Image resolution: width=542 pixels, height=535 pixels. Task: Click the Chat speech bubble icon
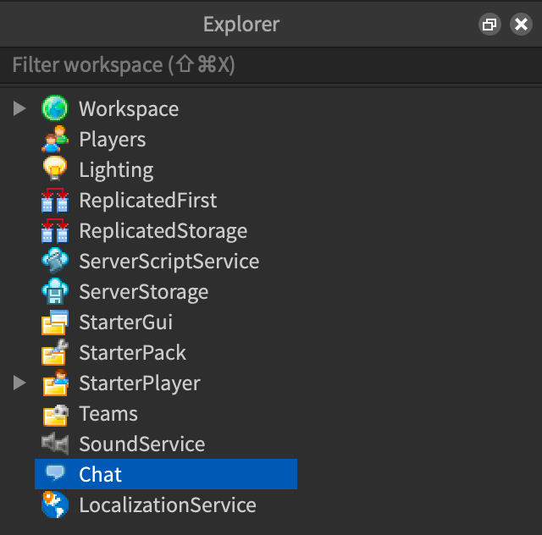coord(55,475)
